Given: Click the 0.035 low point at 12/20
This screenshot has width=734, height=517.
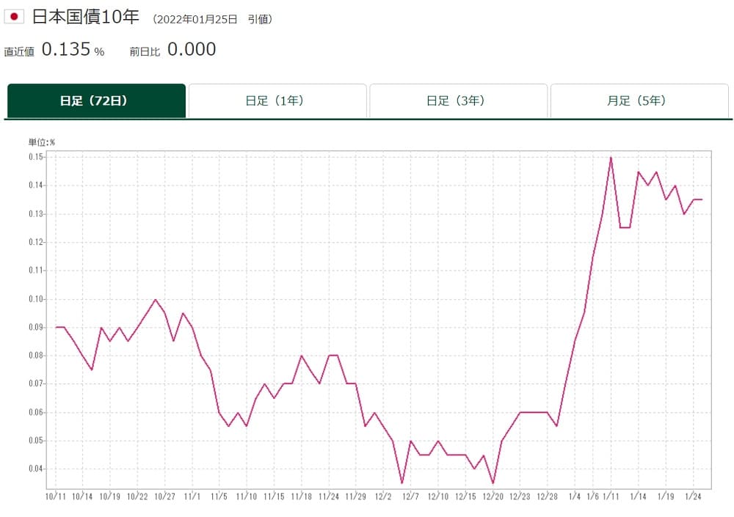Looking at the screenshot, I should coord(493,483).
